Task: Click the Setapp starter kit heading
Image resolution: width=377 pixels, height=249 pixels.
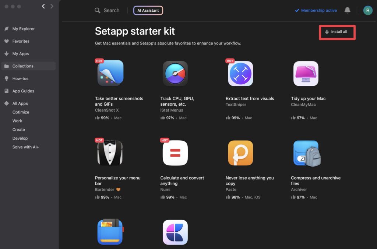Action: [x=135, y=31]
